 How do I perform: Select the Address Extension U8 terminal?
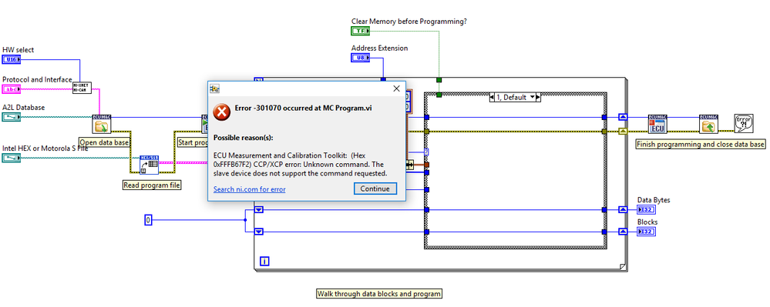[360, 58]
